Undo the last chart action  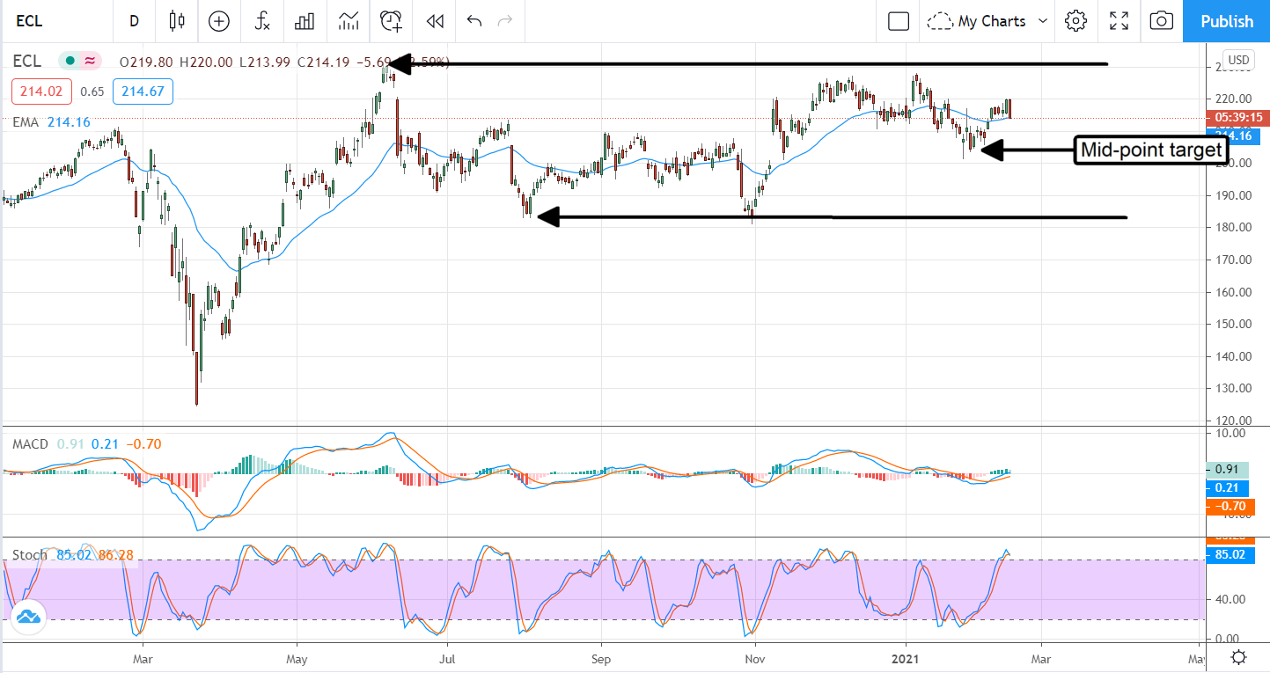tap(474, 21)
